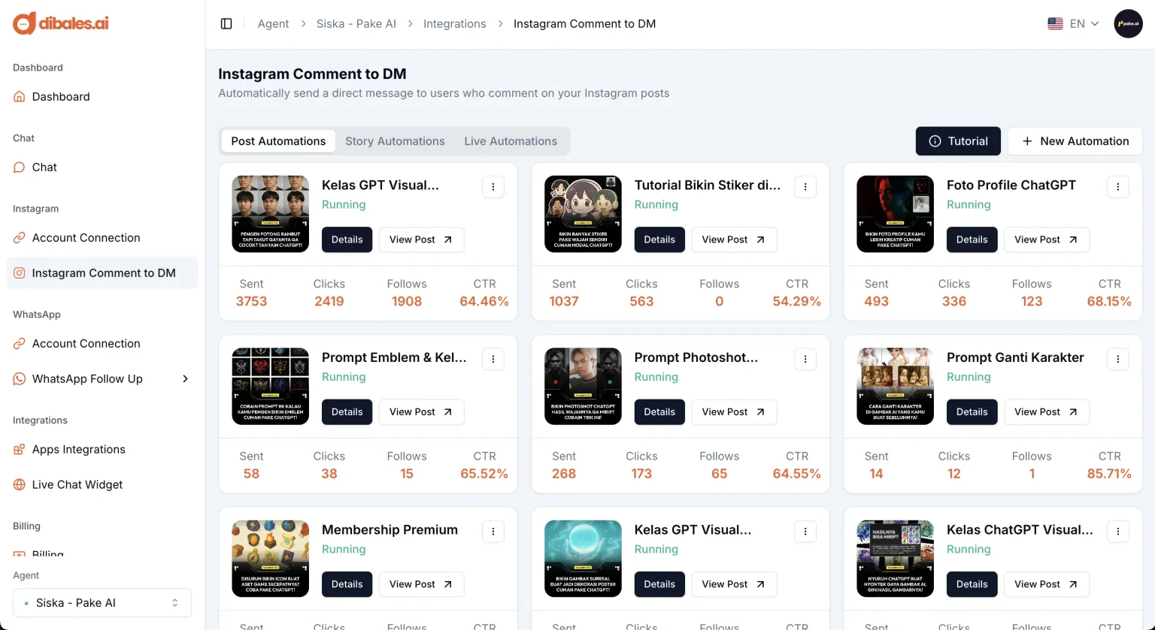
Task: Open the EN language dropdown
Action: [x=1073, y=24]
